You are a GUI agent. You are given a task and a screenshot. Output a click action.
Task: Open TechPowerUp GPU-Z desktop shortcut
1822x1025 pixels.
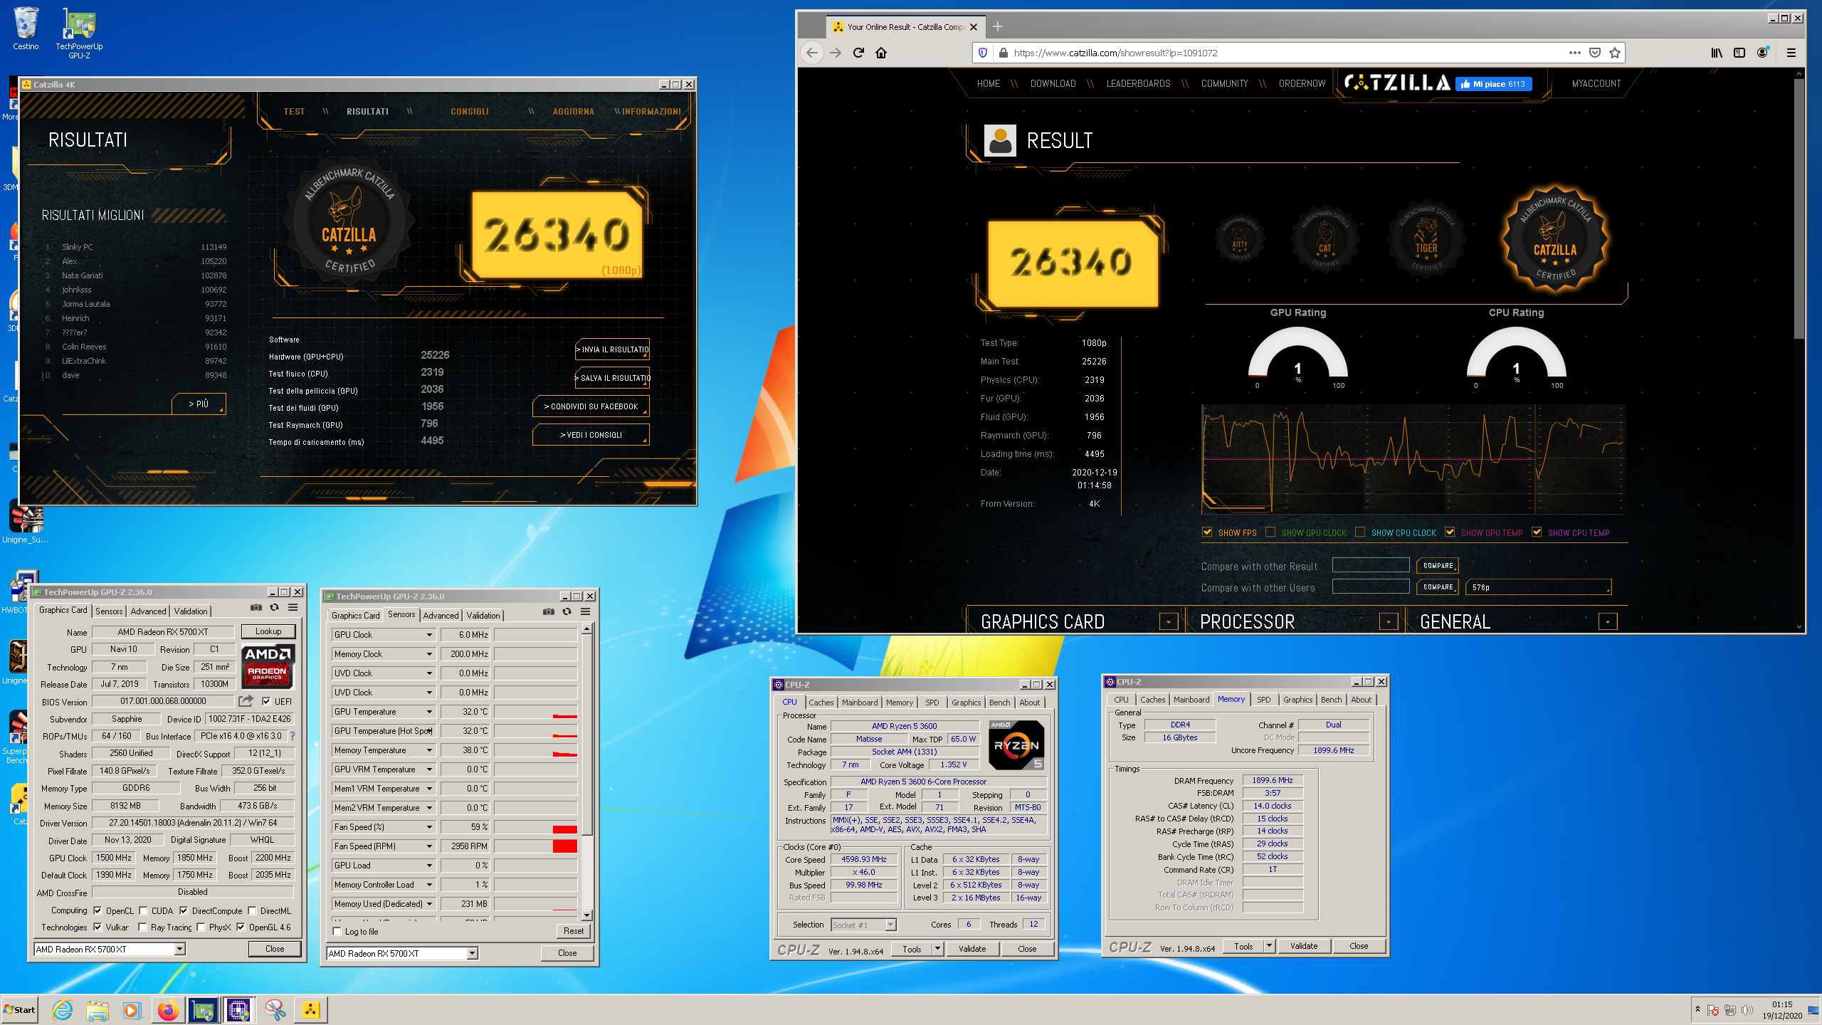(79, 33)
